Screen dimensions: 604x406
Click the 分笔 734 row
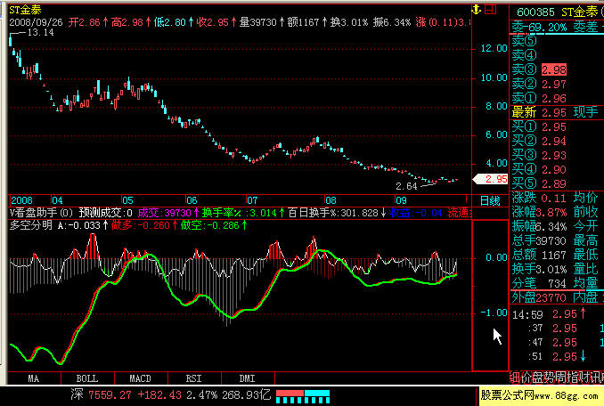[x=539, y=283]
